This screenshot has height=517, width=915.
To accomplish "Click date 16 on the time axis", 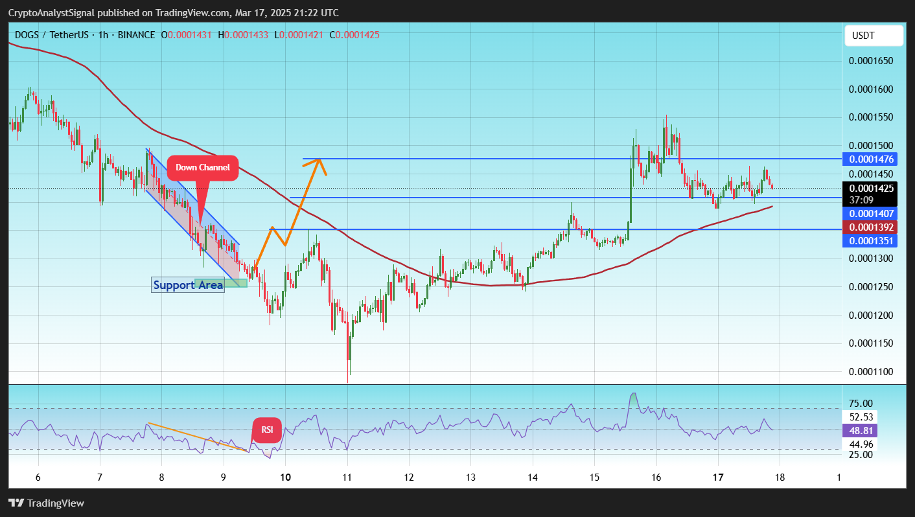I will coord(656,477).
